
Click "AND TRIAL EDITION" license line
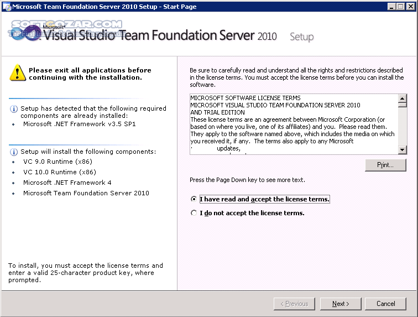click(x=217, y=112)
